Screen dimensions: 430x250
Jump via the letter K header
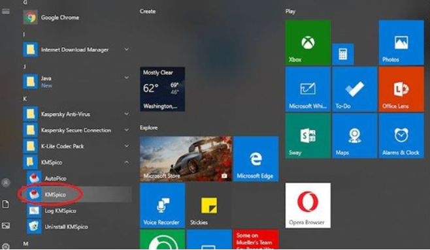coord(25,99)
